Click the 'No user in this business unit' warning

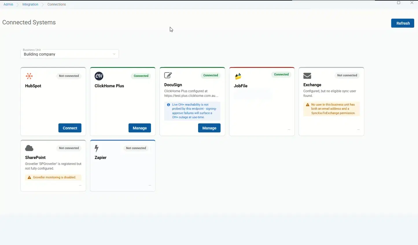point(332,109)
